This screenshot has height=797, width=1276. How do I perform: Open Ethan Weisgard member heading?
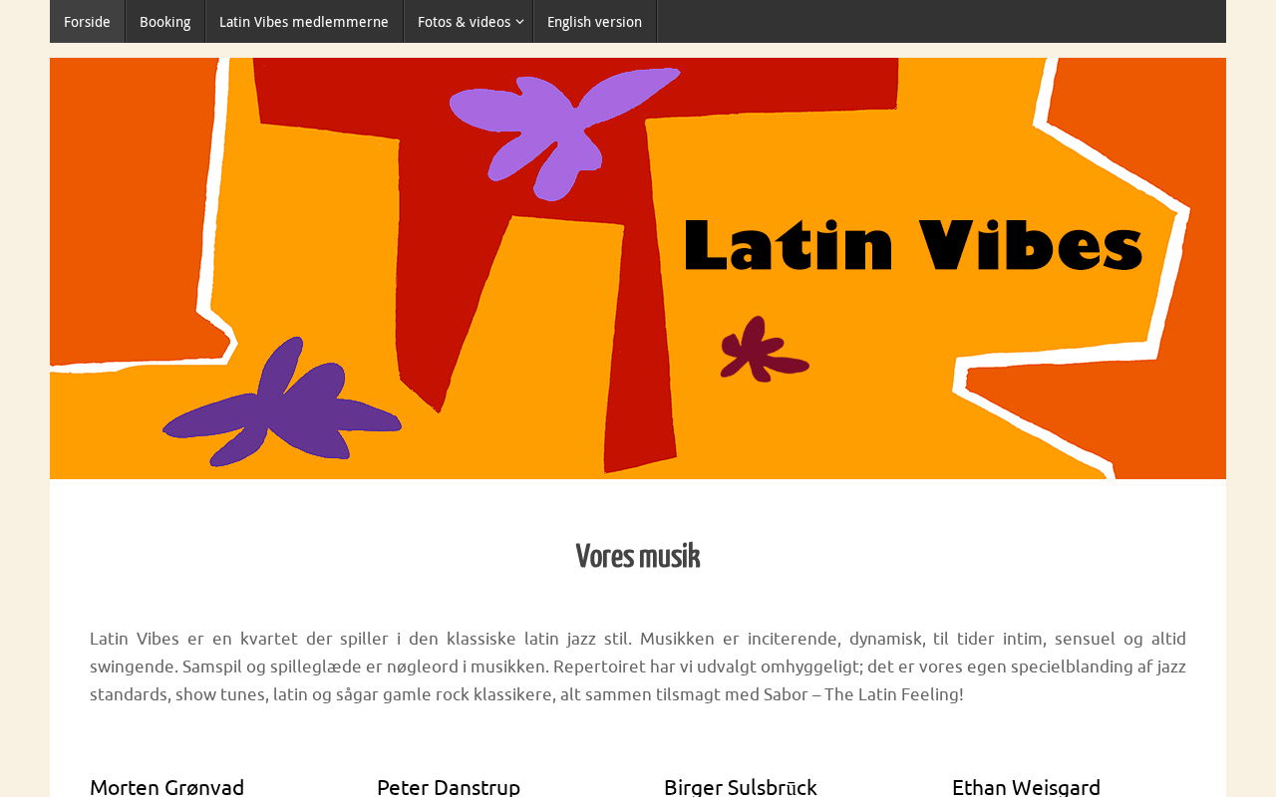point(1026,786)
